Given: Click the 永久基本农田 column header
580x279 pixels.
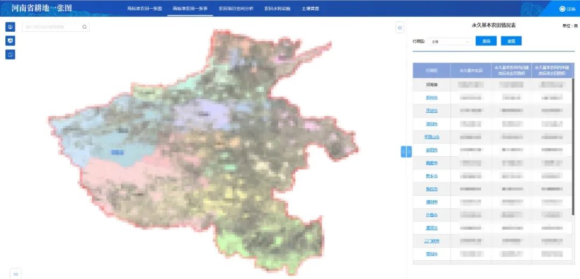Looking at the screenshot, I should click(471, 70).
